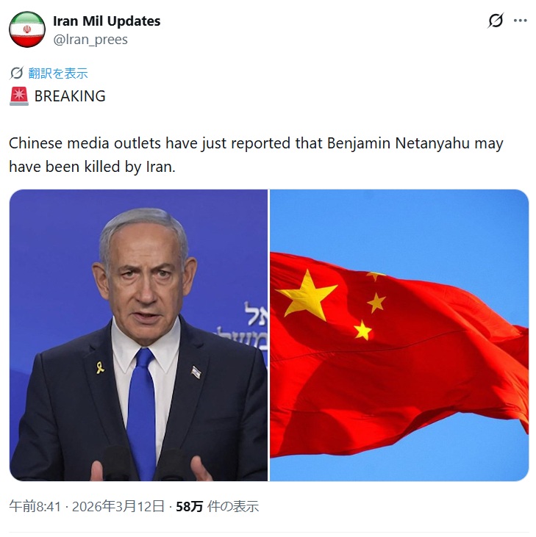This screenshot has height=537, width=536.
Task: Click the small Grok icon beside translation link
Action: [x=16, y=73]
